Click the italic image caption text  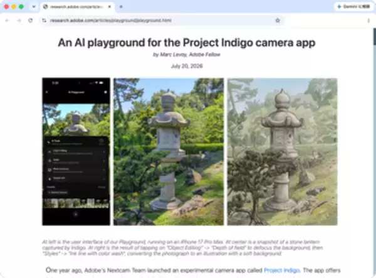[x=182, y=247]
